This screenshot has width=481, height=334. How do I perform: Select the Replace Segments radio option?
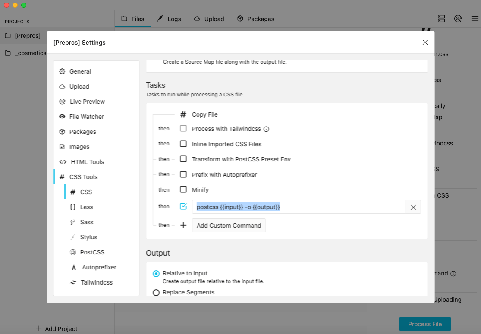(x=156, y=293)
